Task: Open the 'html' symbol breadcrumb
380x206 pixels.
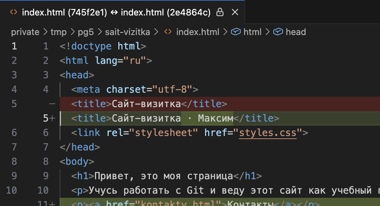Action: click(252, 32)
